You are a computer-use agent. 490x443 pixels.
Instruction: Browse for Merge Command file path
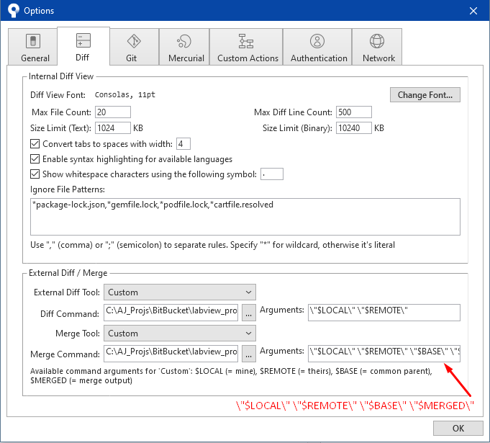click(248, 354)
